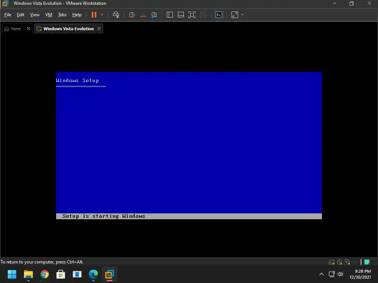
Task: Revert VM to previous snapshot
Action: [143, 15]
